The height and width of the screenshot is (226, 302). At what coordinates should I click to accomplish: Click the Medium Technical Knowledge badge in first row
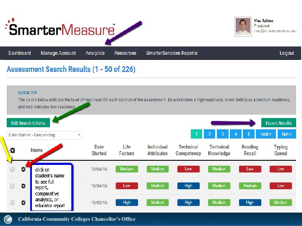click(219, 169)
